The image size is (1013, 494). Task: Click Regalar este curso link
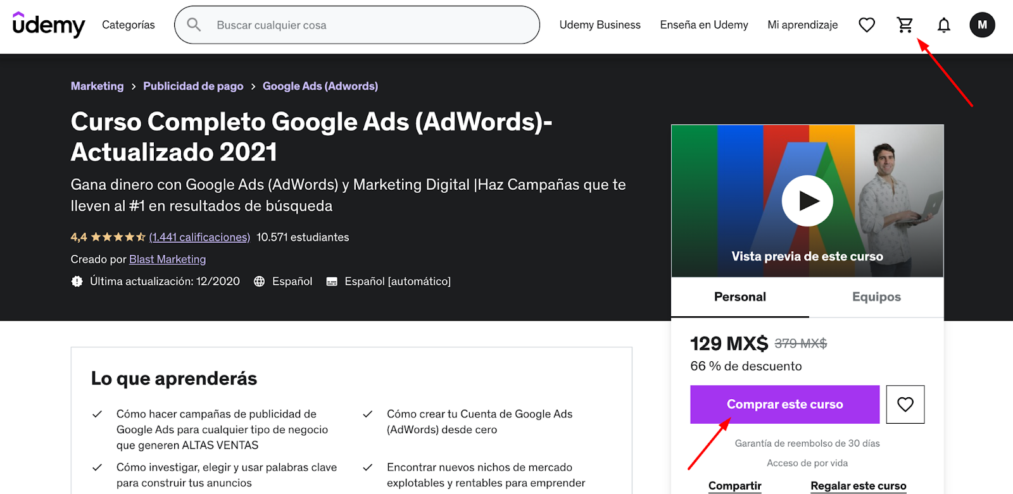(x=859, y=486)
